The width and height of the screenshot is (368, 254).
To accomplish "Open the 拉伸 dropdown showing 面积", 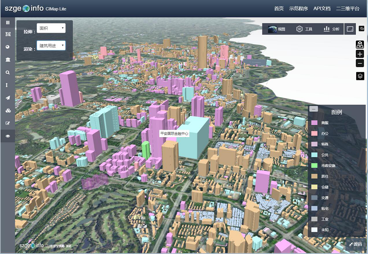I will pyautogui.click(x=51, y=28).
